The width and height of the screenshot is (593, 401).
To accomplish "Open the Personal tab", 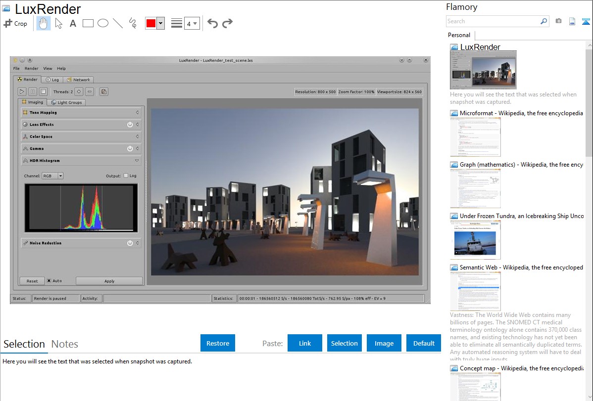I will (459, 35).
